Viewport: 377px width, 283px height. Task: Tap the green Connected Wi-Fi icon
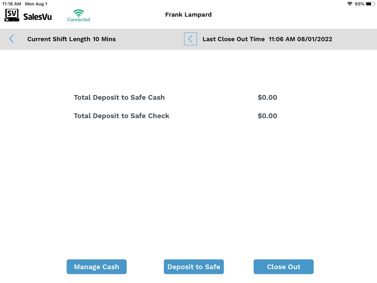tap(79, 13)
